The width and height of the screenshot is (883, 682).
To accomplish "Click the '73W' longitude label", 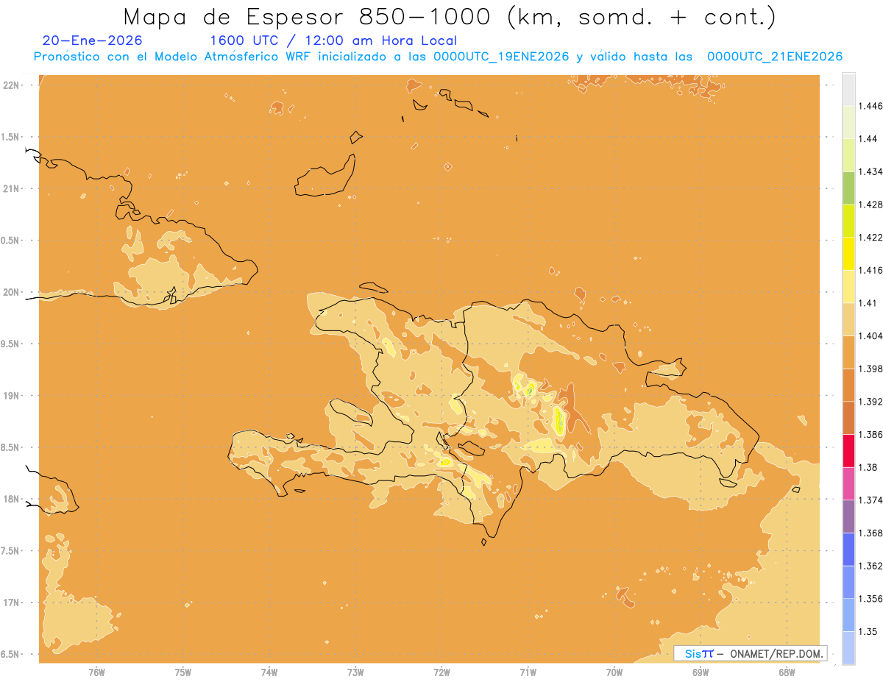I will coord(355,672).
